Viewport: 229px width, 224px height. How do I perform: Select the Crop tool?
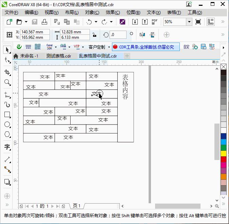(7, 73)
